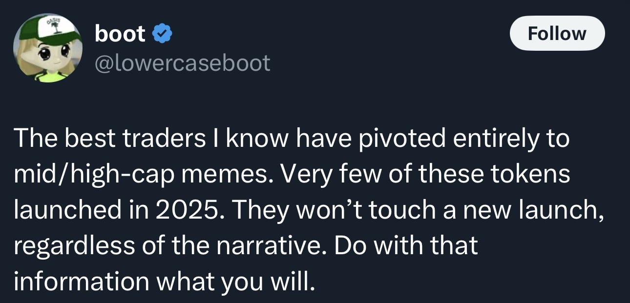This screenshot has width=630, height=303.
Task: Open the display name "boot" profile link
Action: coord(120,34)
